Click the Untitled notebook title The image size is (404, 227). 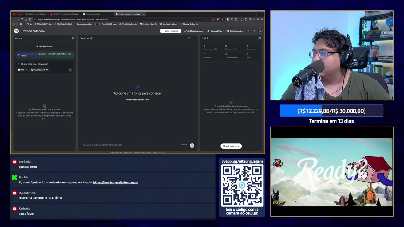point(33,31)
